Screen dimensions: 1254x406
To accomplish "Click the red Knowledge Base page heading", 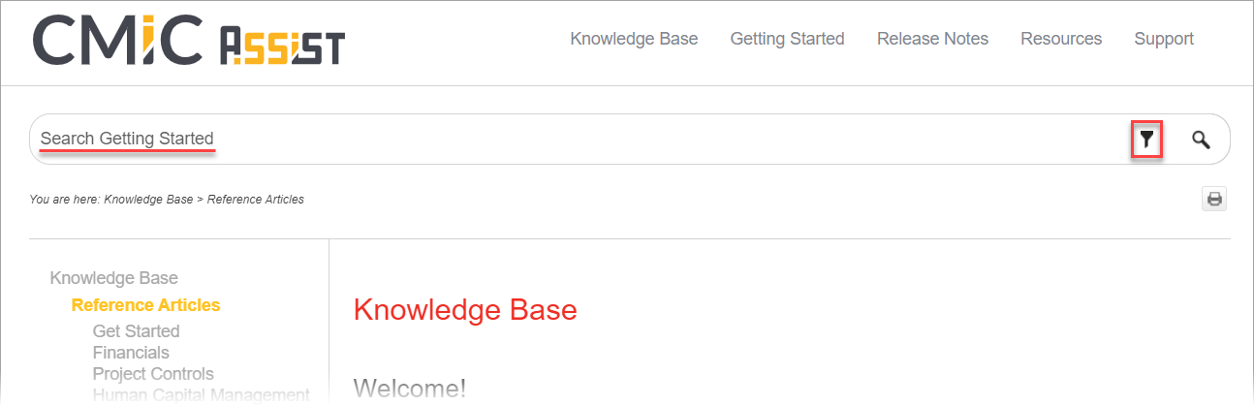I will click(465, 310).
